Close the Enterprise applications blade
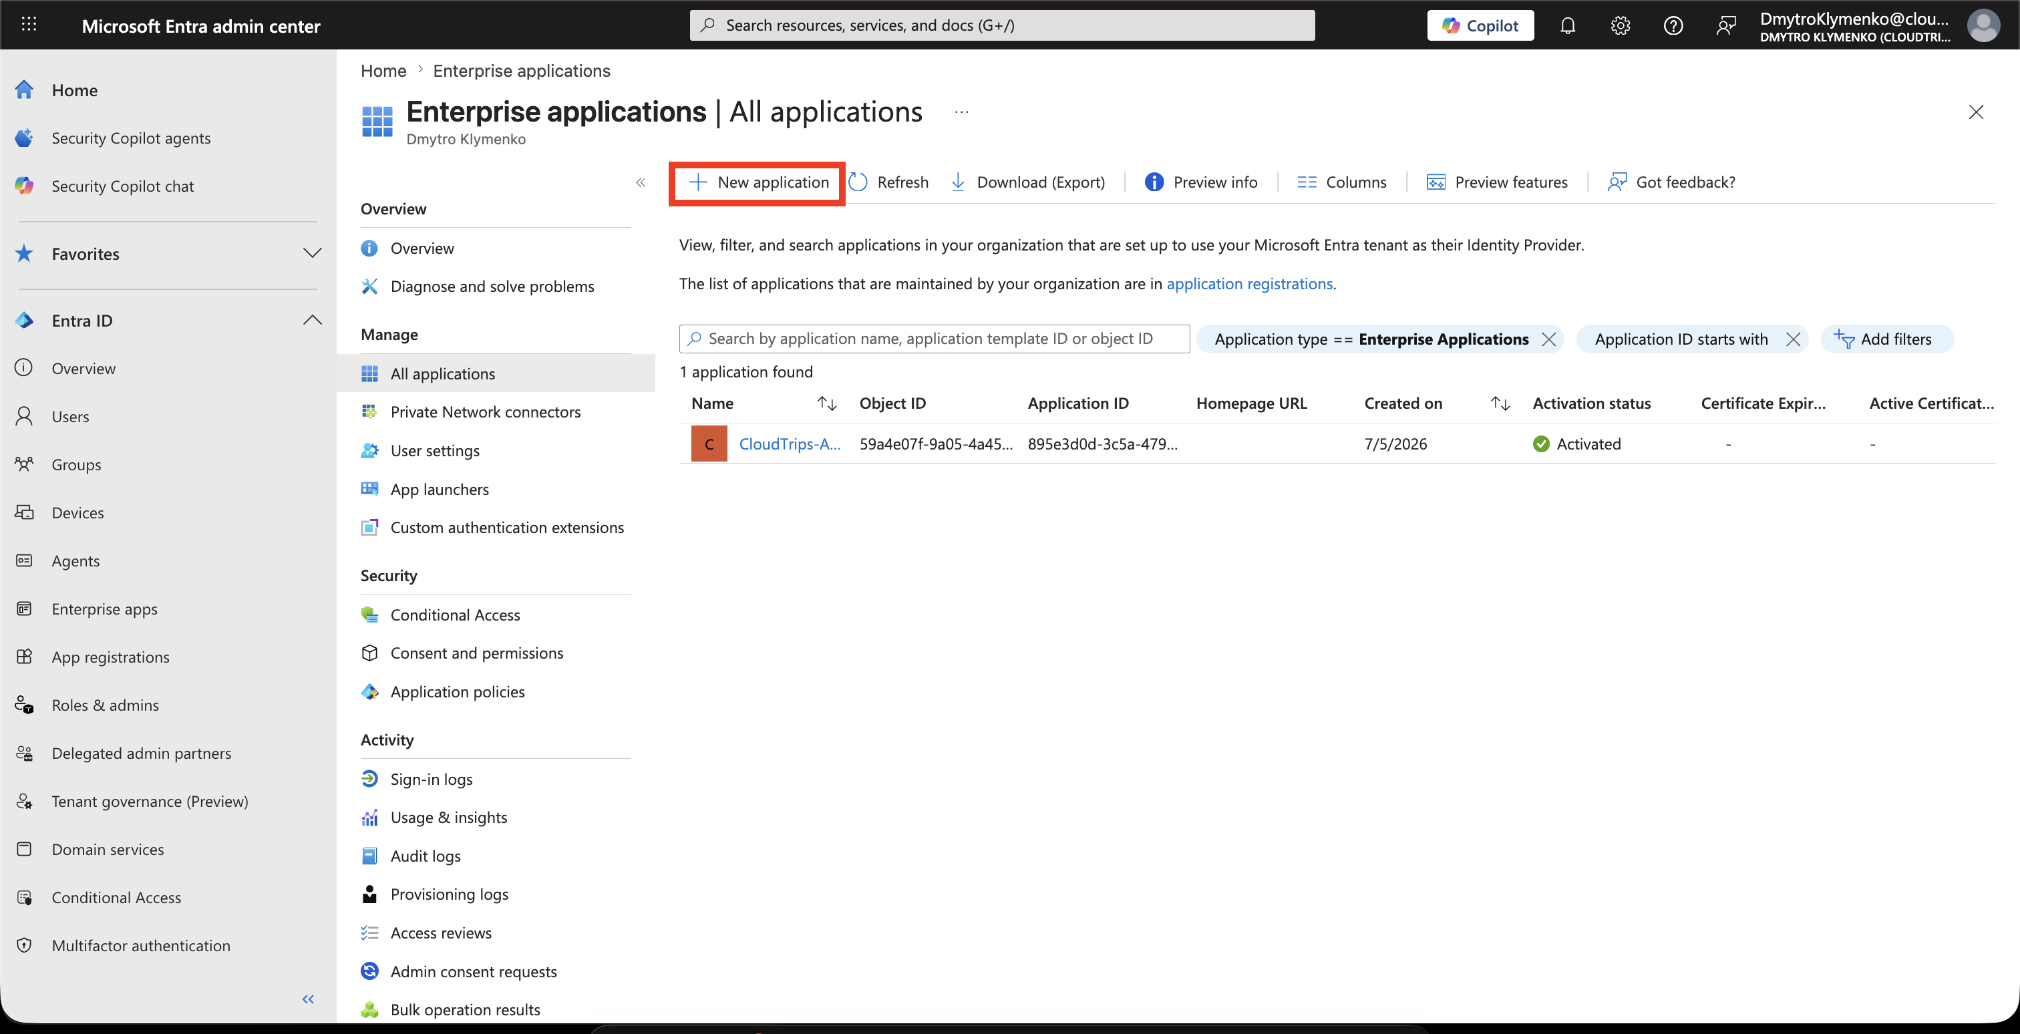2020x1034 pixels. [x=1976, y=112]
